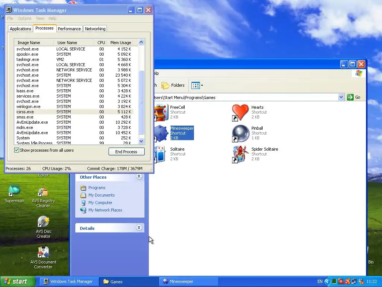The image size is (382, 287).
Task: Open the View menu in Task Manager
Action: [x=40, y=18]
